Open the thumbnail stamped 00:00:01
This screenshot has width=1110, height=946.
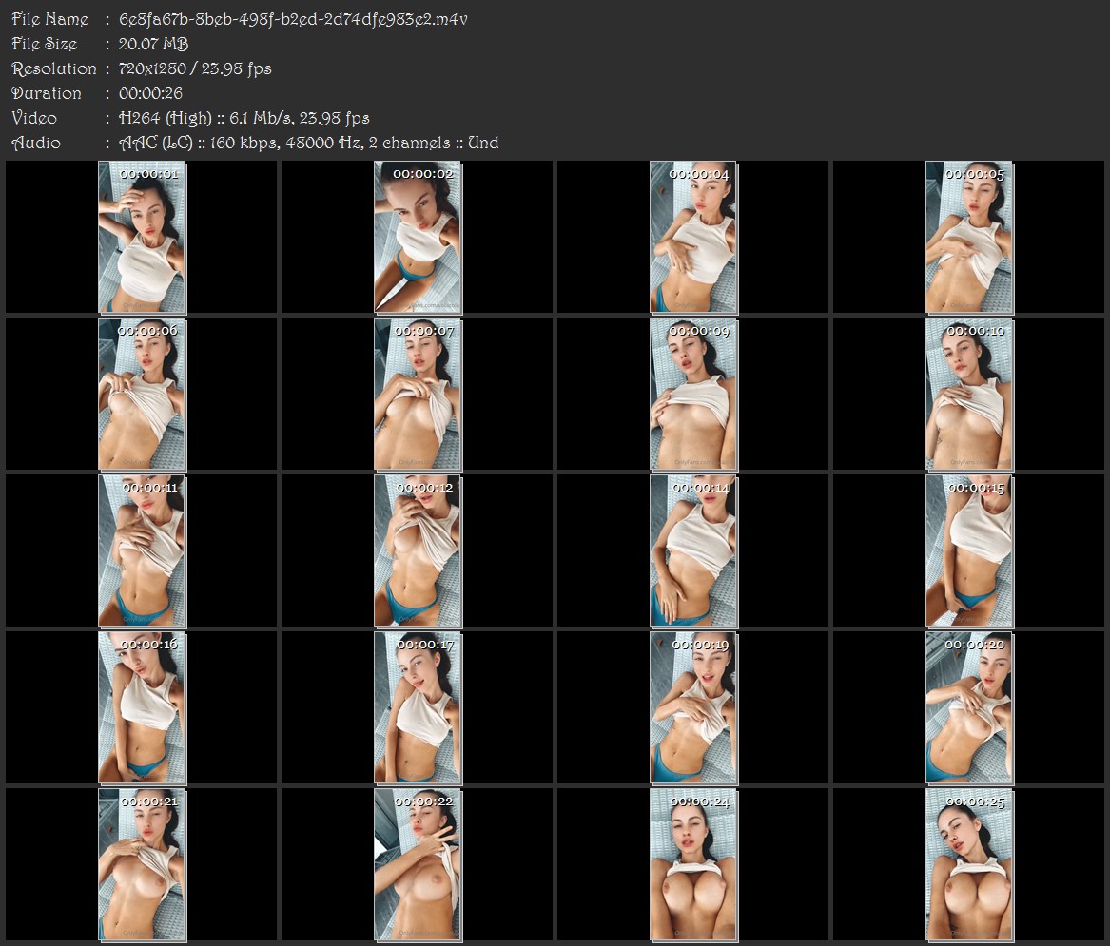click(x=142, y=237)
